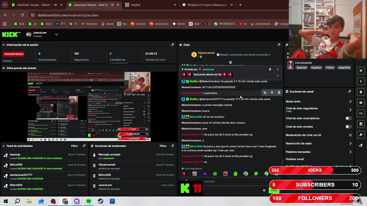367x206 pixels.
Task: Insert the crying cat emote
Action: coord(194,174)
